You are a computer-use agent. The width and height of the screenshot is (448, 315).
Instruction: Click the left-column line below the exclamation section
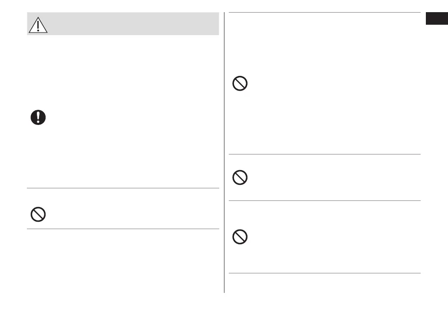tap(123, 188)
